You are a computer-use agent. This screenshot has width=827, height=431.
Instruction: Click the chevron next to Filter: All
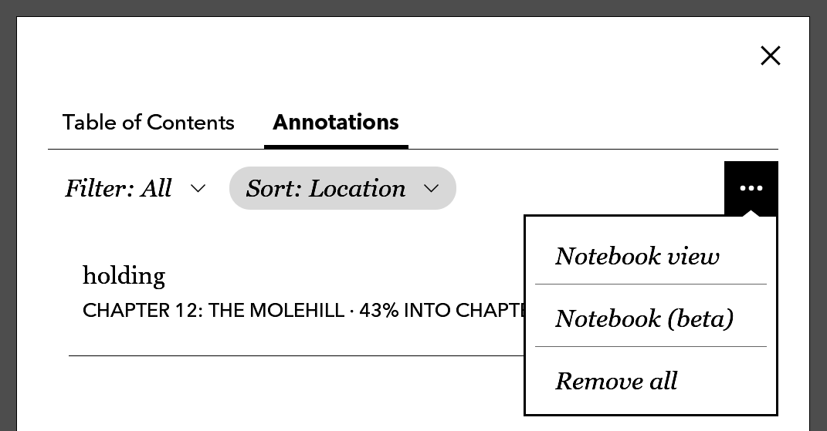tap(198, 188)
